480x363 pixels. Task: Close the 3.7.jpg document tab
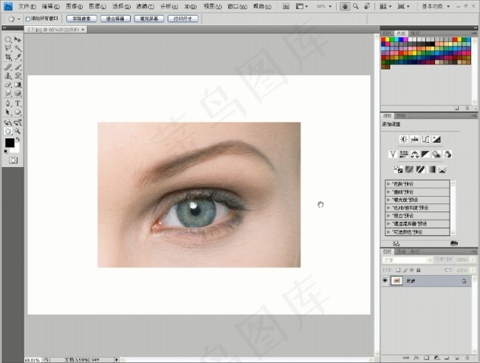(83, 30)
